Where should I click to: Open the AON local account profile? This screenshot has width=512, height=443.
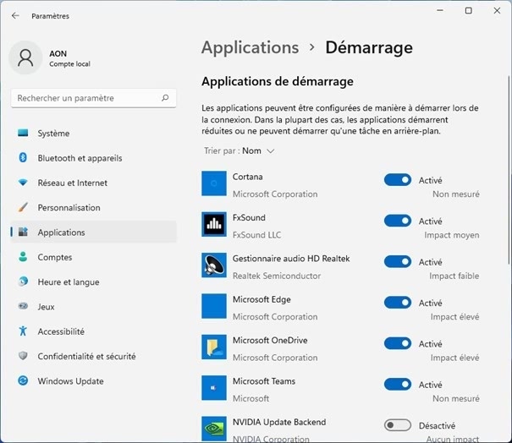pos(69,57)
